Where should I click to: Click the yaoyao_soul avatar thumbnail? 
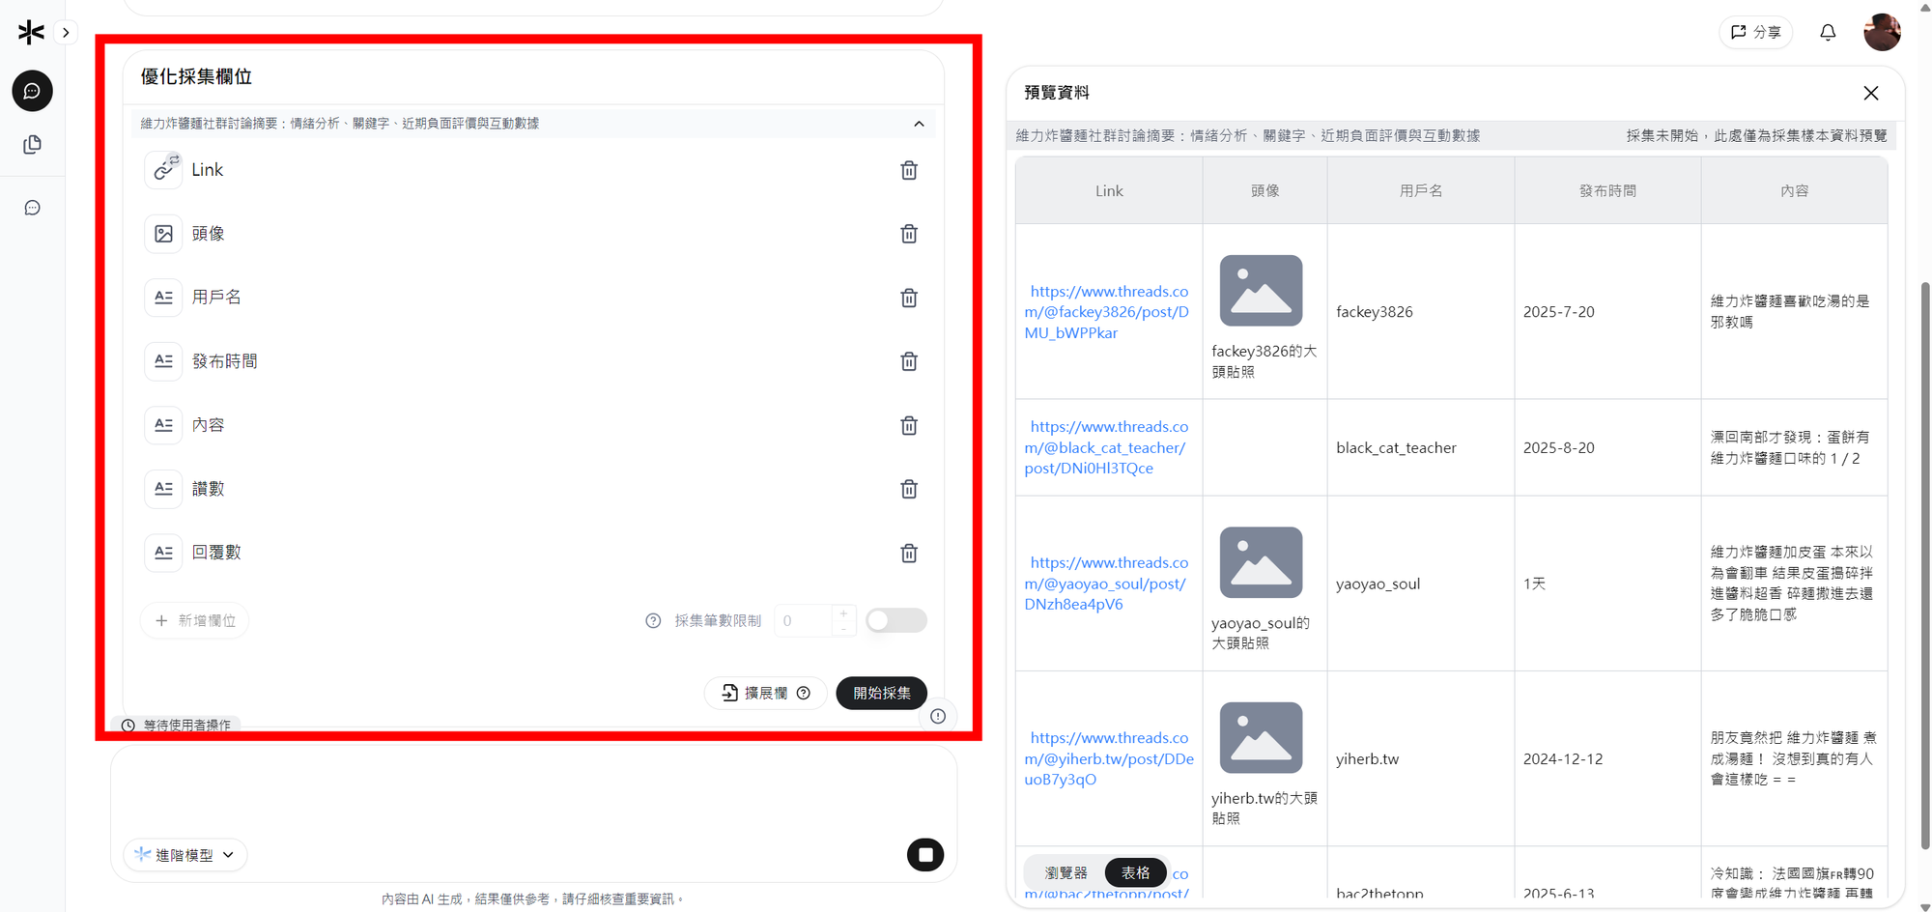pos(1261,562)
